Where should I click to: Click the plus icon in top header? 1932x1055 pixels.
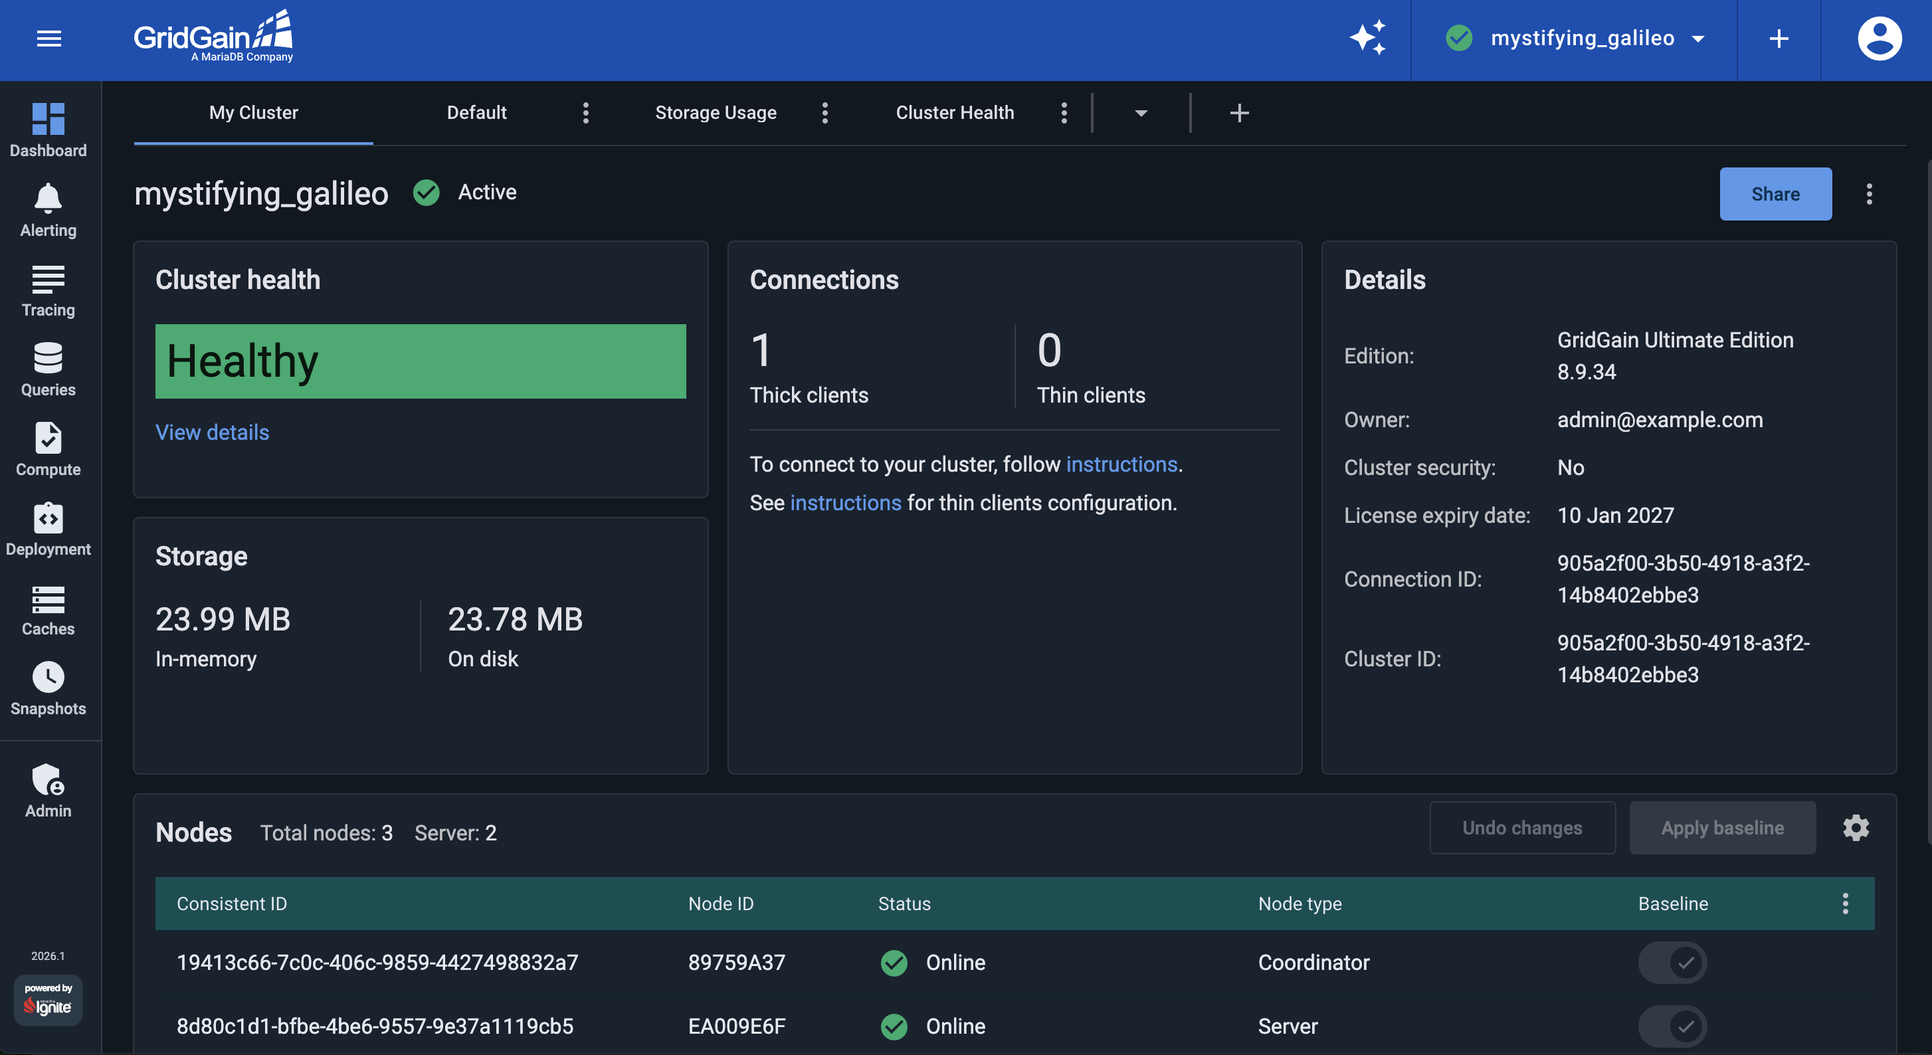click(x=1779, y=39)
